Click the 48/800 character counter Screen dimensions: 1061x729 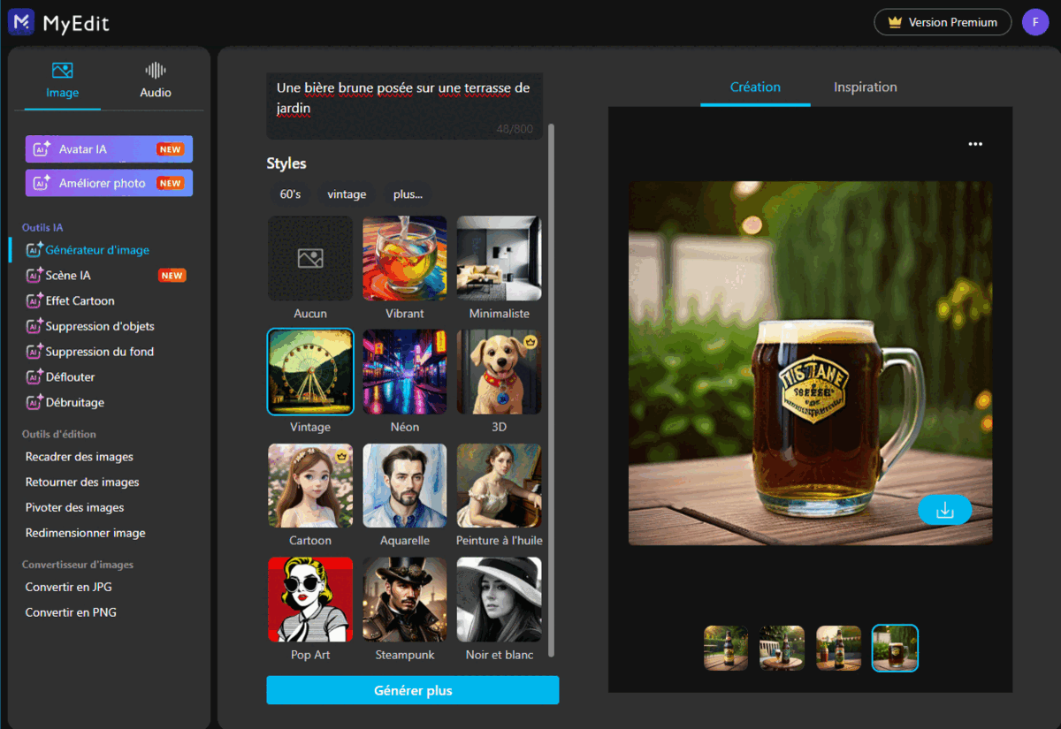pos(515,129)
